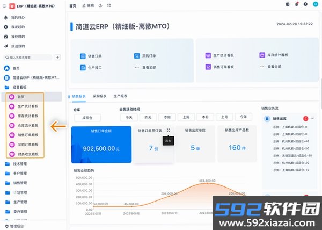
Task: Switch to the 销售报表 tab
Action: (79, 96)
